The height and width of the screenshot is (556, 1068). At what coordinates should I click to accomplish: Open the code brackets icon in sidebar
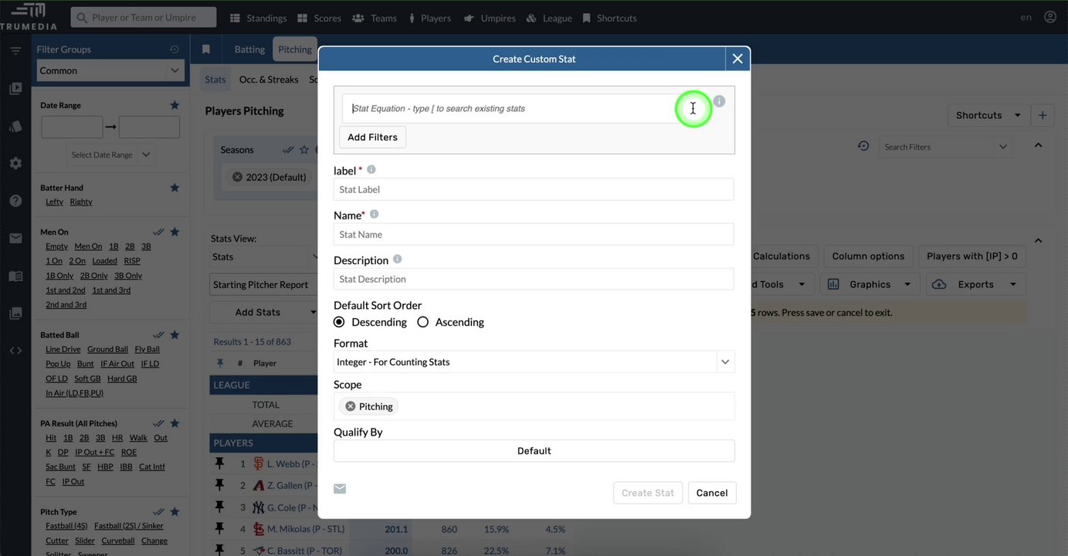point(15,351)
